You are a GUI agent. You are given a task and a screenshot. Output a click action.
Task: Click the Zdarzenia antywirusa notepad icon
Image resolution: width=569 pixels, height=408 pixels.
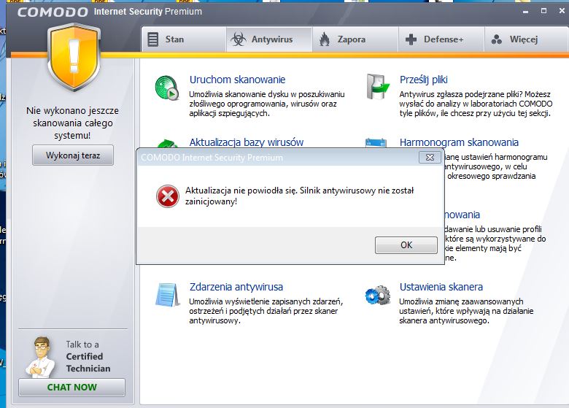[167, 294]
